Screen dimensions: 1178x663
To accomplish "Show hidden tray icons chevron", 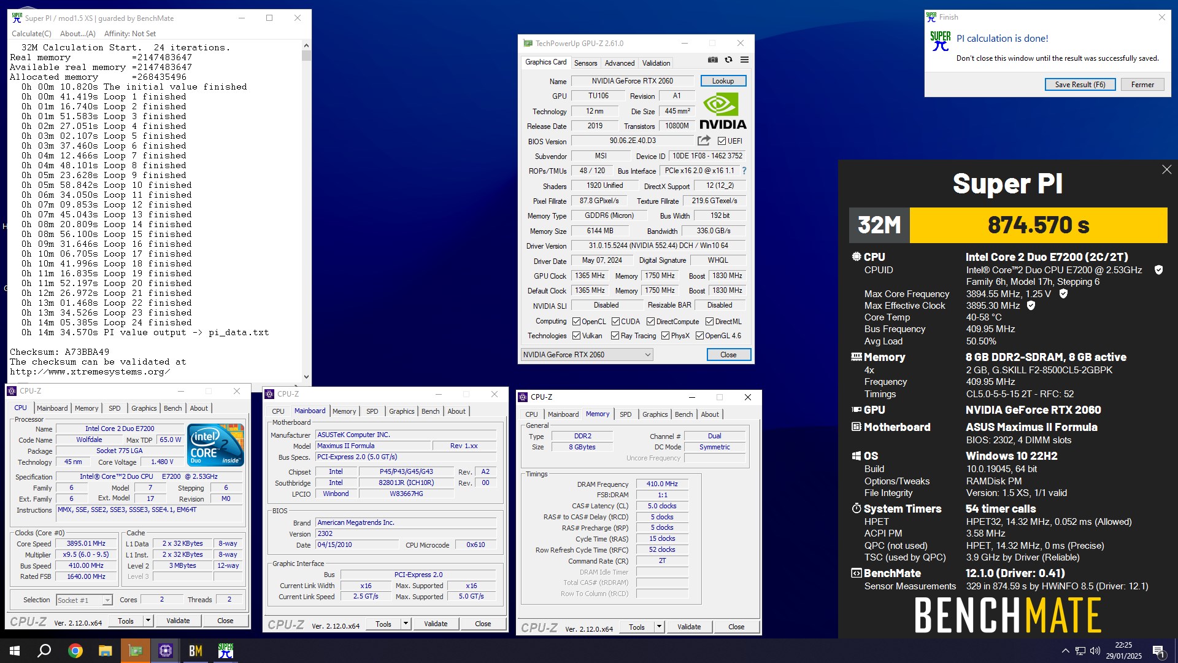I will point(1065,651).
